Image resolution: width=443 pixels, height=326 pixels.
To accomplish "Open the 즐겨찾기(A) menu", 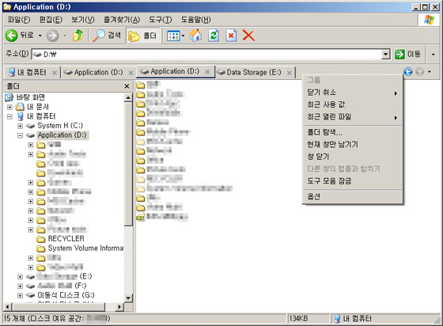I will click(122, 20).
